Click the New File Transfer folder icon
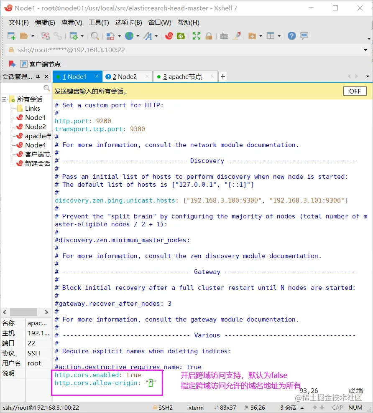Screen dimensions: 373x413 [252, 36]
